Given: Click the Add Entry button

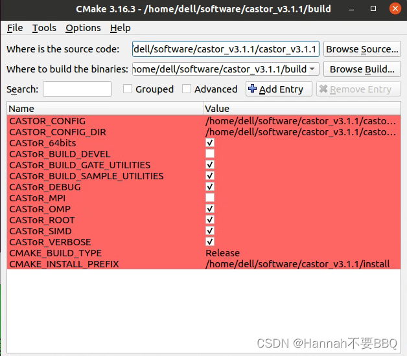Looking at the screenshot, I should click(x=279, y=89).
